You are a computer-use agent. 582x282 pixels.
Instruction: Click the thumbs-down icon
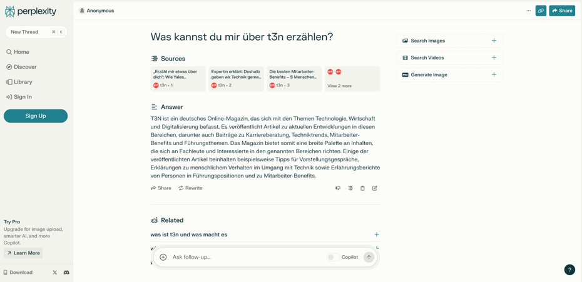pyautogui.click(x=338, y=188)
